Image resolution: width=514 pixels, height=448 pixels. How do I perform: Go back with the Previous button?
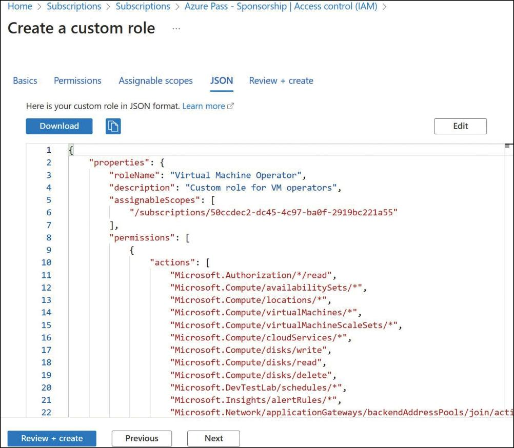point(142,438)
